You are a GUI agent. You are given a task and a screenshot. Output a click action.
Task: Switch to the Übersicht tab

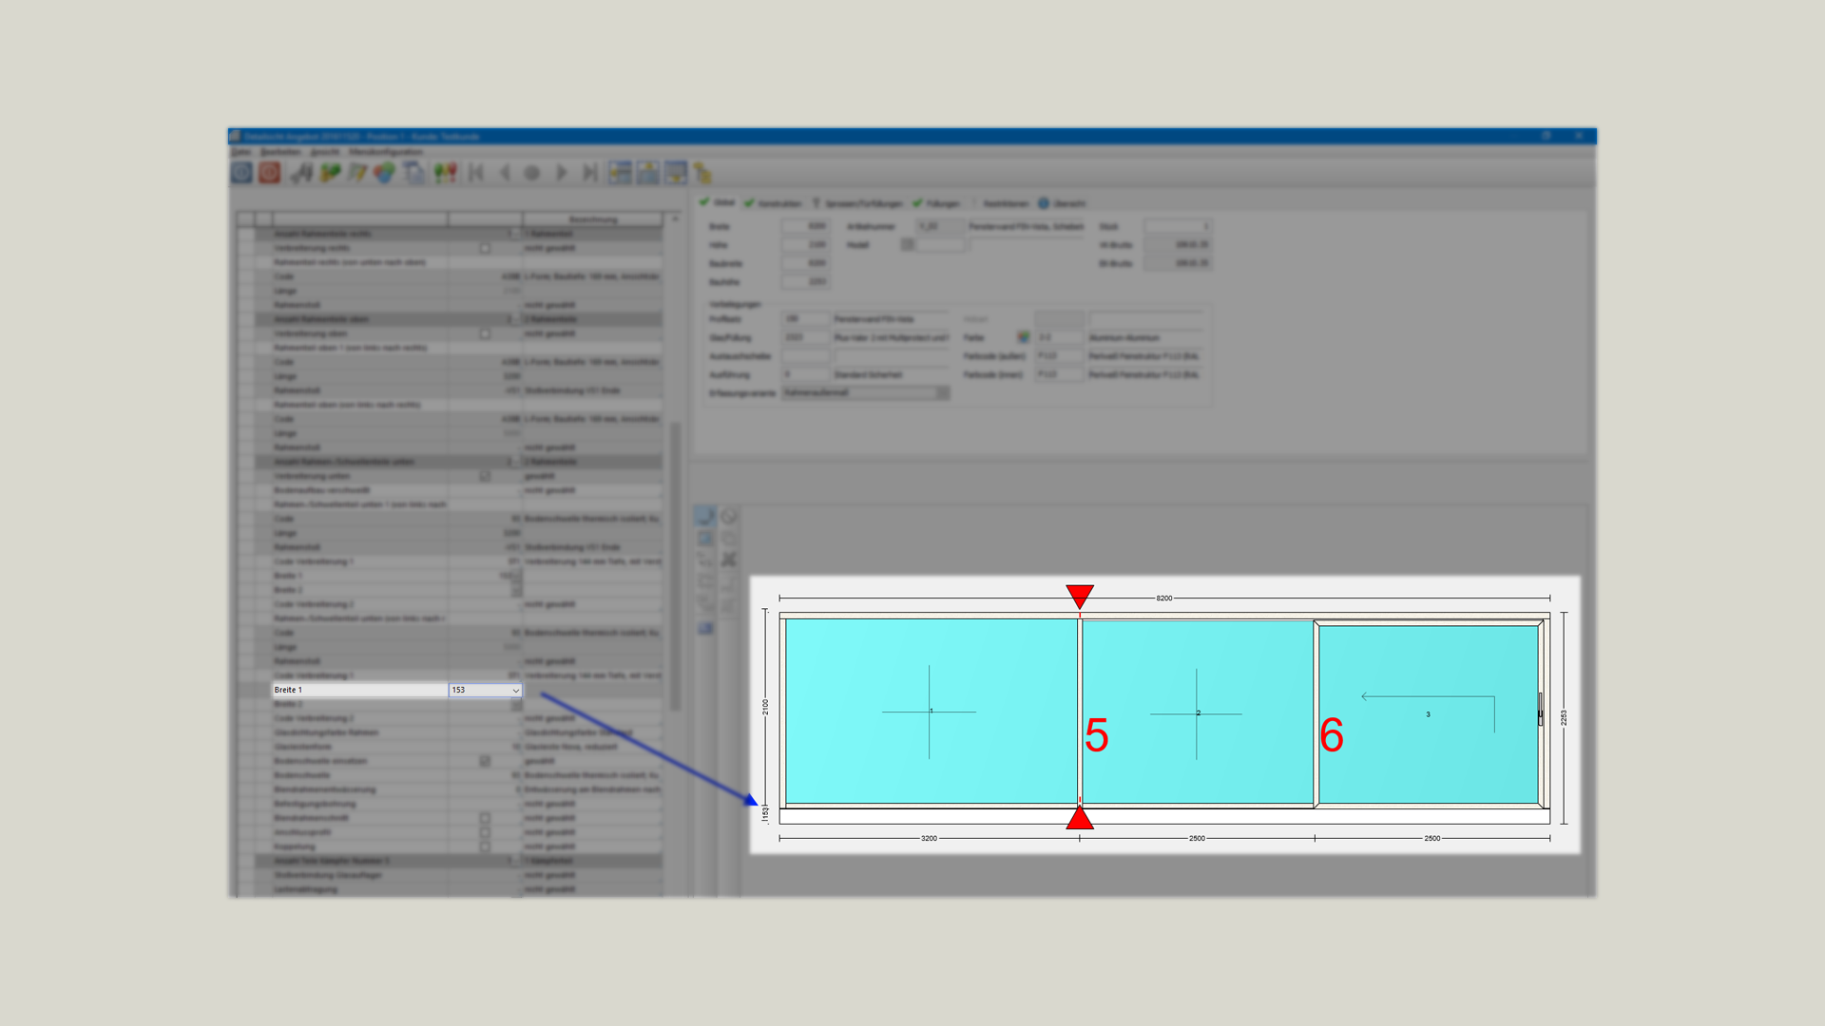(1062, 203)
